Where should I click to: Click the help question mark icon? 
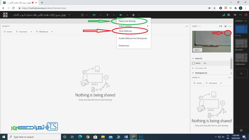[x=229, y=15]
